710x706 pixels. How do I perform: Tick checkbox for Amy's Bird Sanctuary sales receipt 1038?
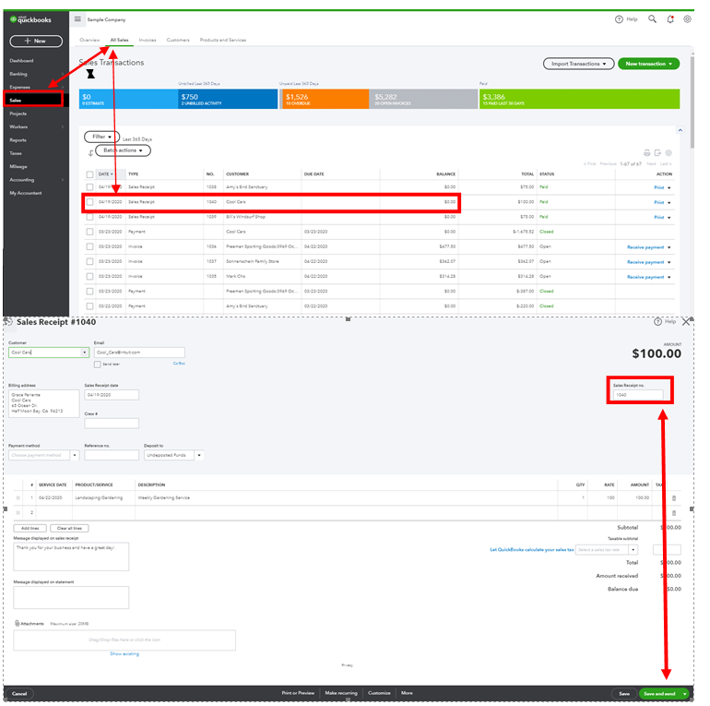tap(89, 187)
